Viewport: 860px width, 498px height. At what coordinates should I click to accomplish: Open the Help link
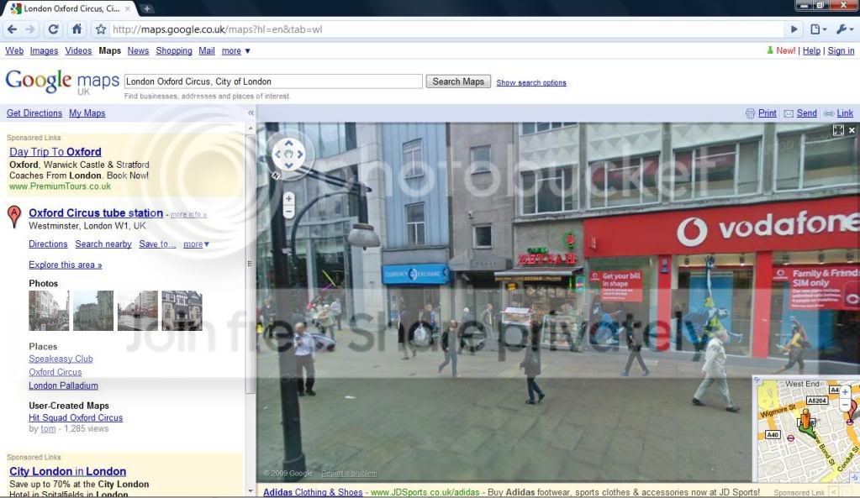click(x=812, y=50)
